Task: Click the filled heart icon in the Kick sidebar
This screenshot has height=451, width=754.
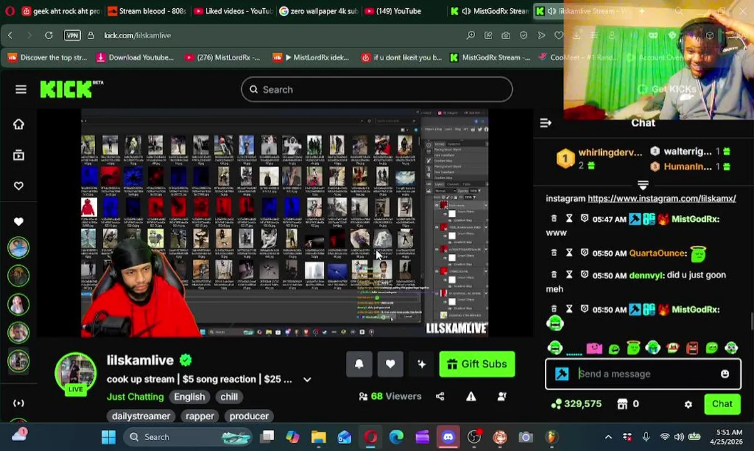Action: coord(18,221)
